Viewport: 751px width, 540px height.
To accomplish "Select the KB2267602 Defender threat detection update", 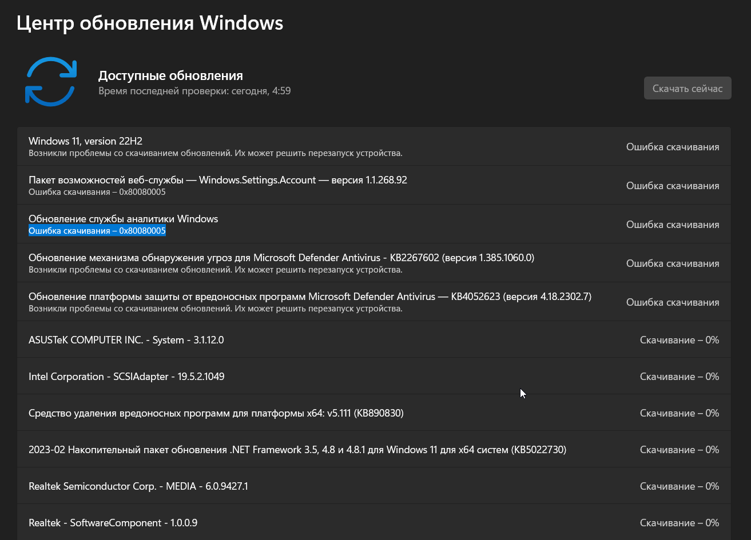I will pyautogui.click(x=281, y=258).
